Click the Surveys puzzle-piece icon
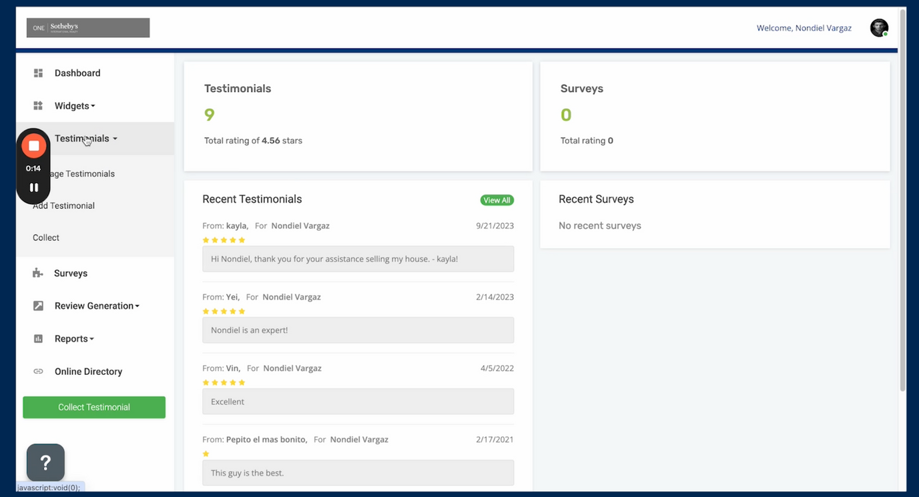This screenshot has height=497, width=919. click(x=38, y=273)
